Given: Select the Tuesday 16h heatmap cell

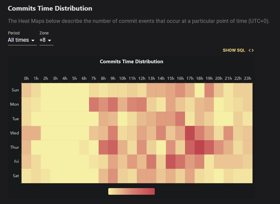Looking at the screenshot, I should coord(180,119).
